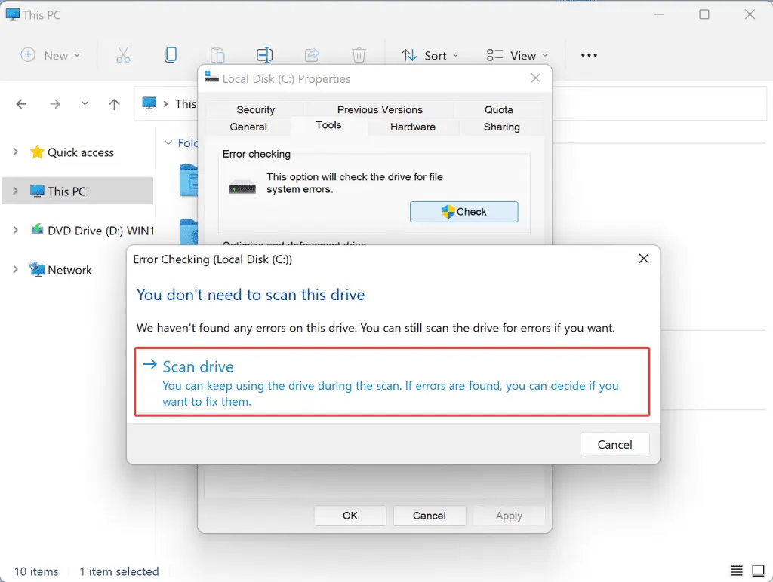Click the Cut scissors icon in toolbar
The height and width of the screenshot is (582, 773).
123,55
